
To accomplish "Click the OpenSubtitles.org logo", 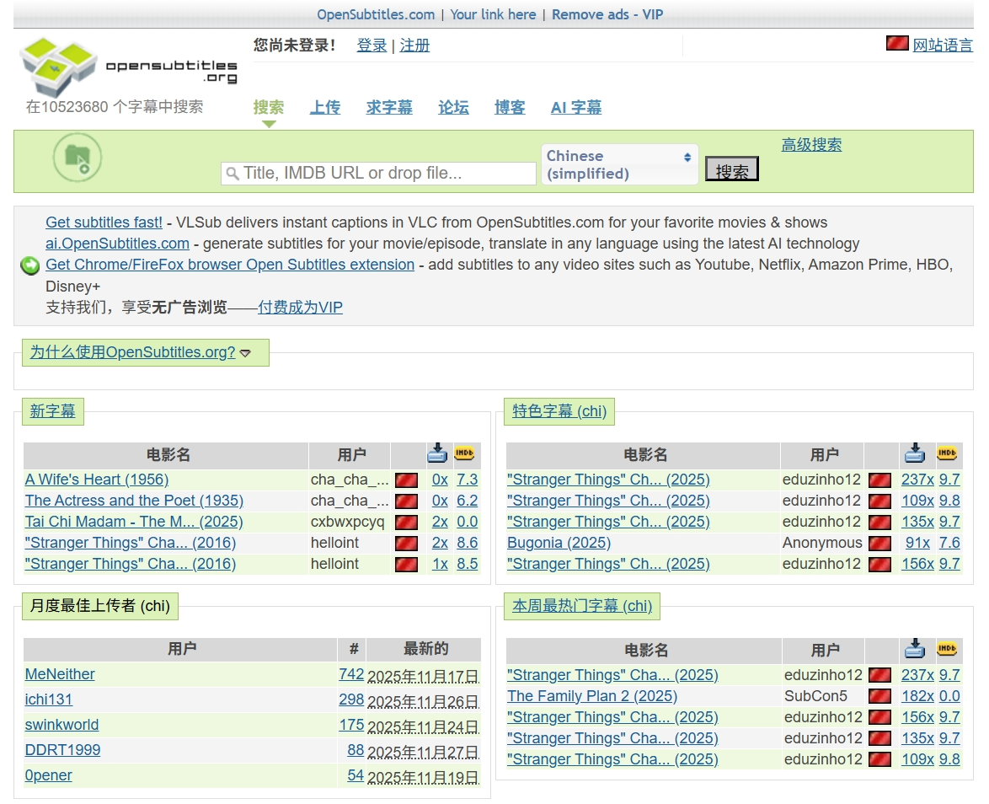I will point(128,66).
